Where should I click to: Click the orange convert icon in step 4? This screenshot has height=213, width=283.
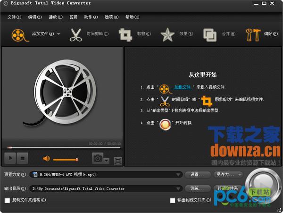point(165,125)
